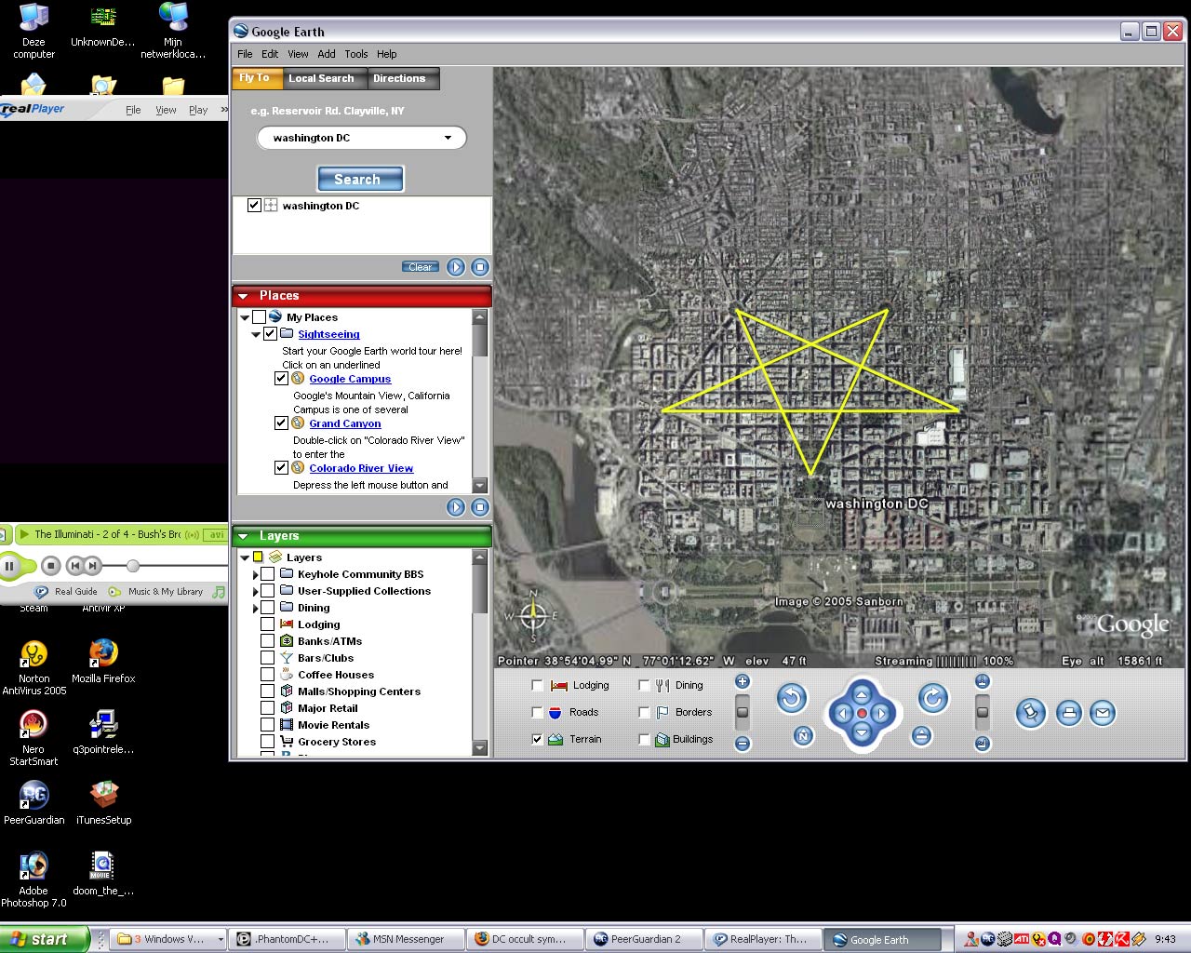
Task: Pan the map right arrow
Action: pos(881,714)
